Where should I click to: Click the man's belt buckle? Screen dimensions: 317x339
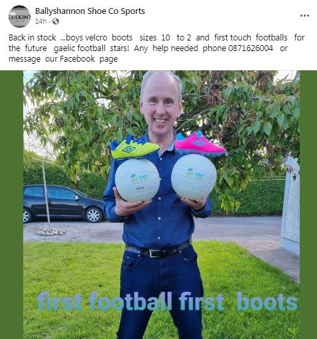(155, 253)
